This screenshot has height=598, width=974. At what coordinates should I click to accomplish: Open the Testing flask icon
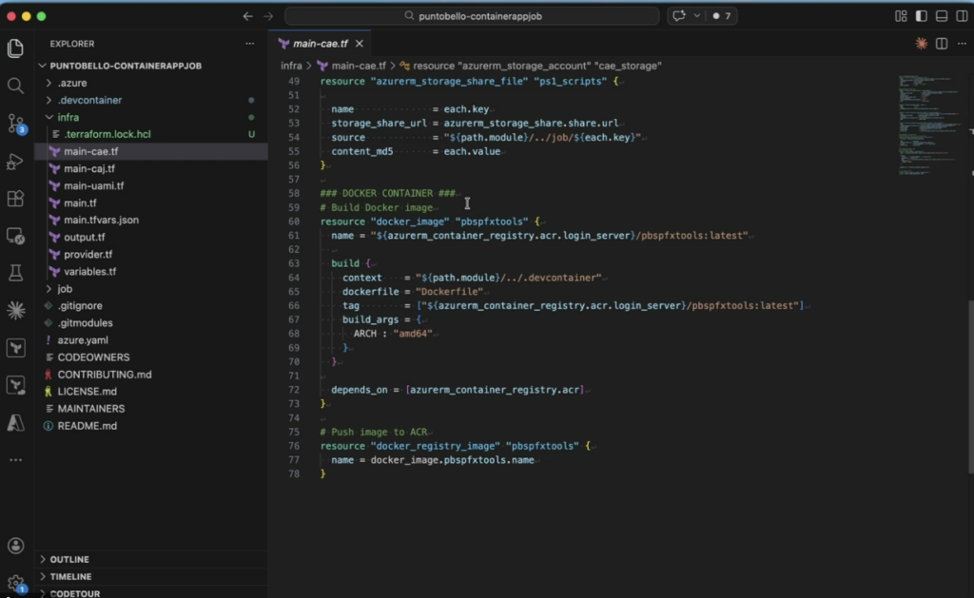[15, 273]
